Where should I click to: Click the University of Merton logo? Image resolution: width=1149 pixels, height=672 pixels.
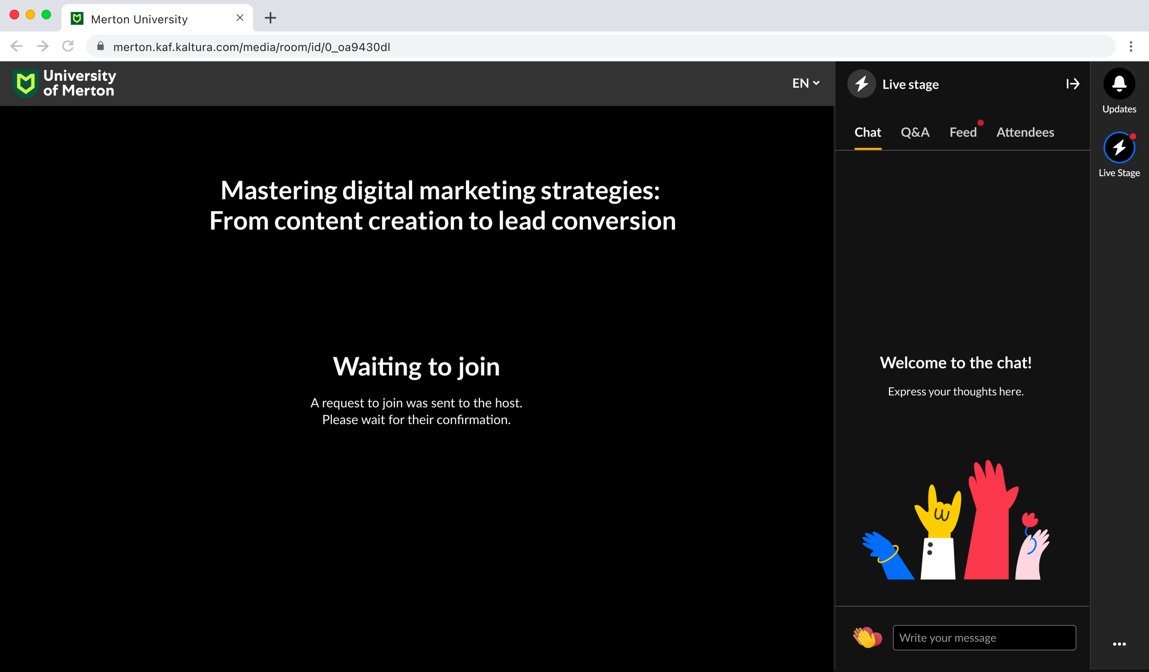pos(65,83)
